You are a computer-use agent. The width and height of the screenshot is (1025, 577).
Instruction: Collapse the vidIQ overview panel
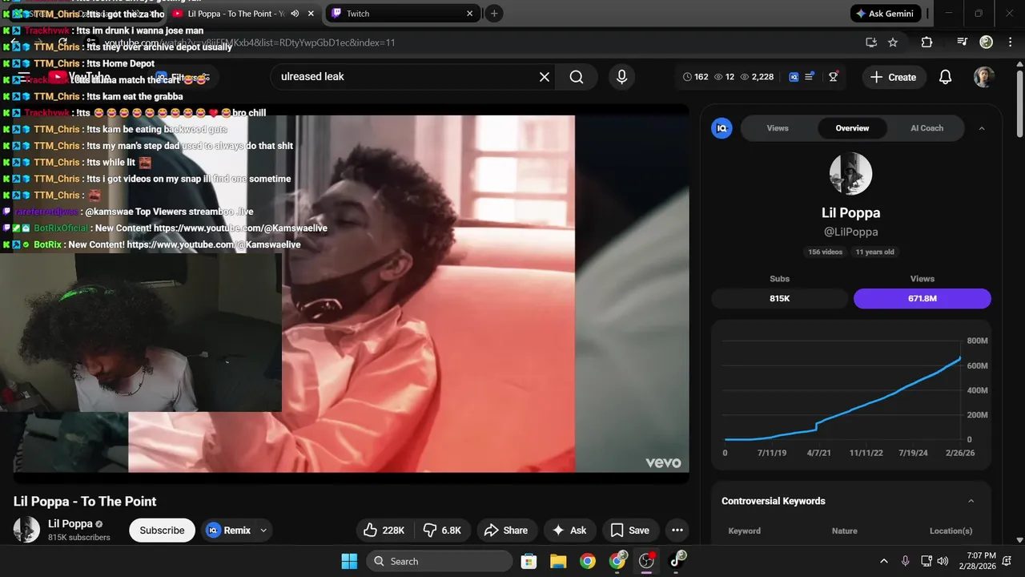coord(982,128)
